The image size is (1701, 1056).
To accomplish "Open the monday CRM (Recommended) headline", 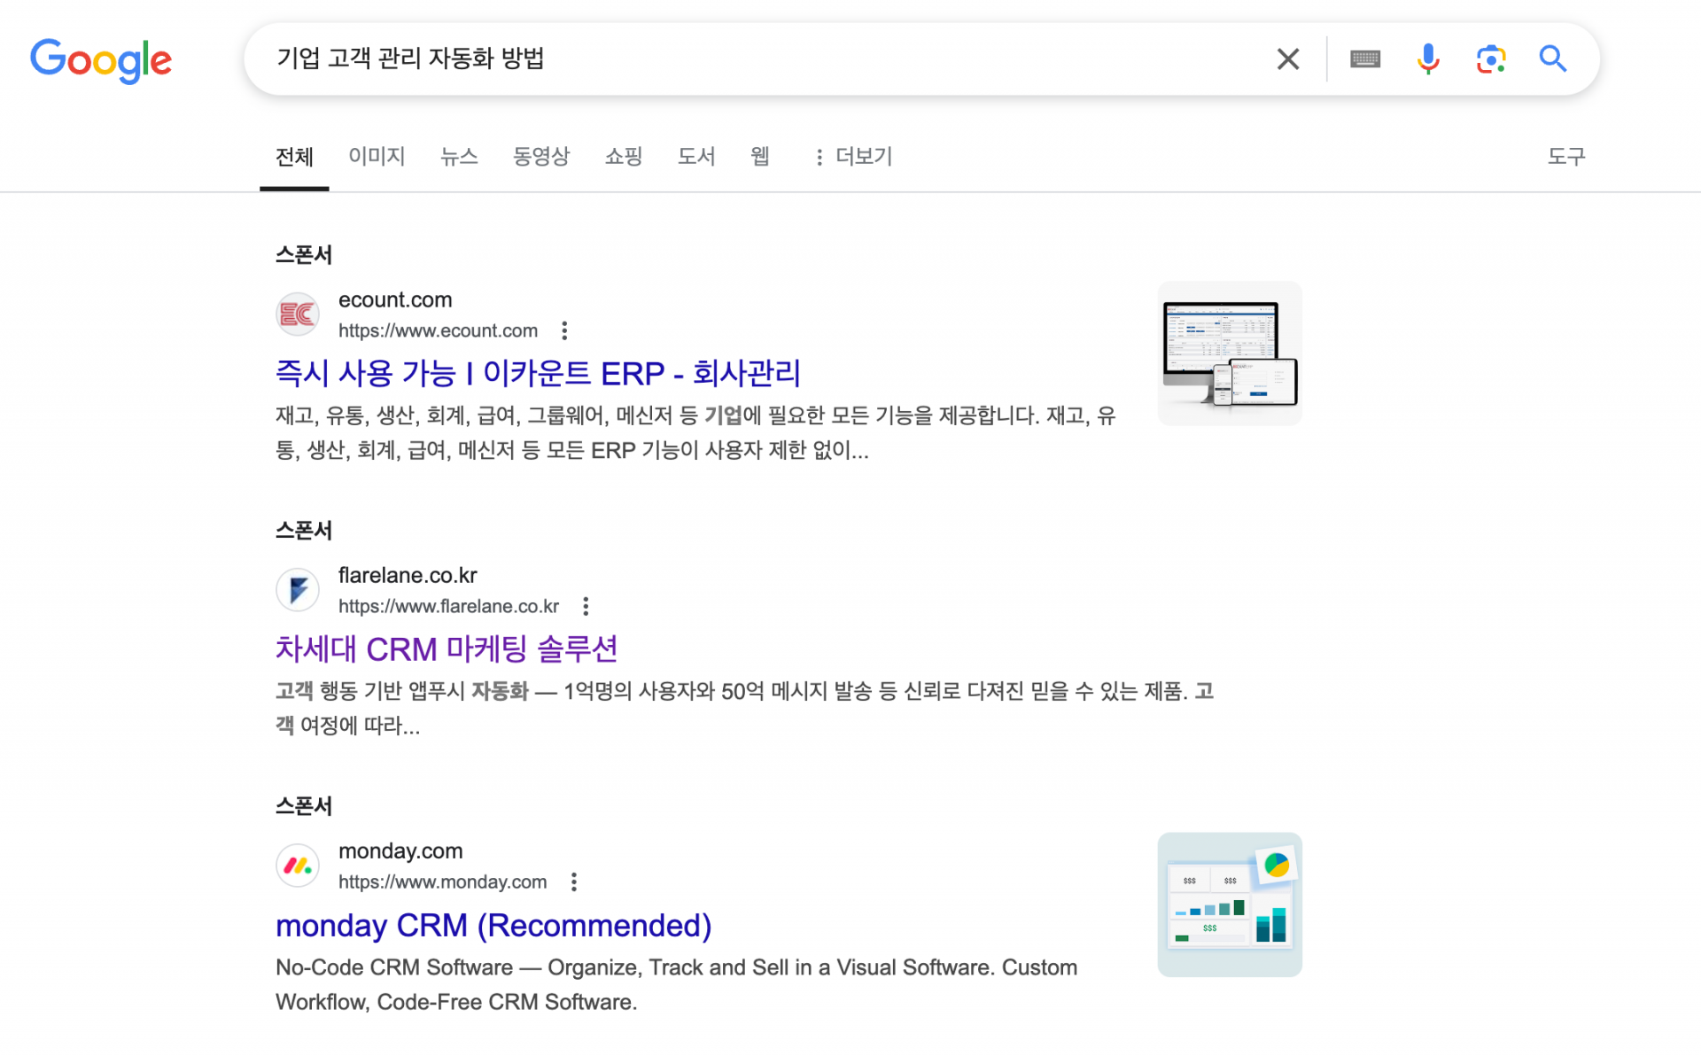I will [493, 926].
